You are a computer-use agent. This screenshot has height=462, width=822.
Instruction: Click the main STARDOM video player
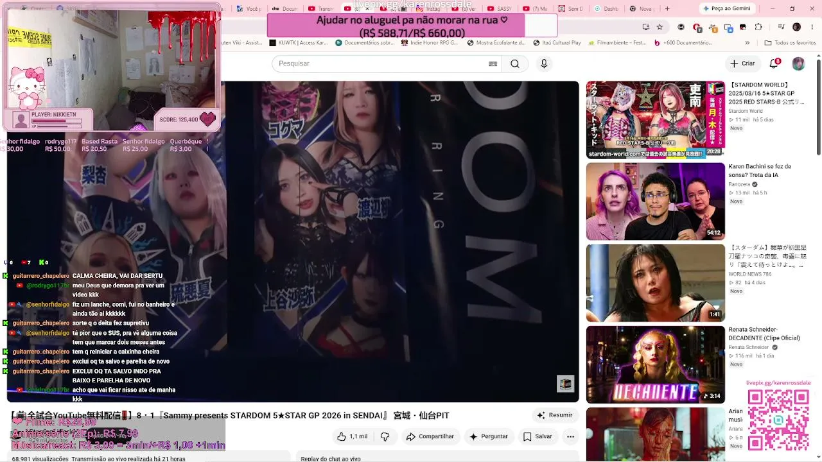click(293, 241)
